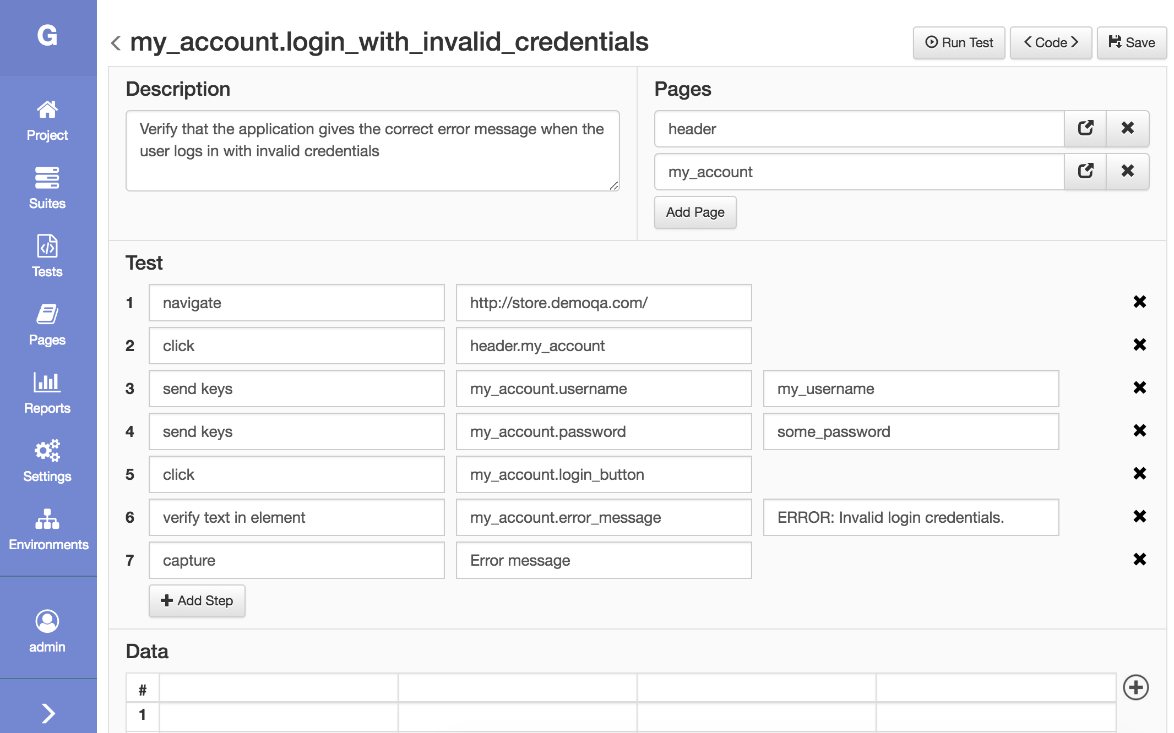Remove the my_account page with X
The width and height of the screenshot is (1174, 733).
click(1127, 172)
